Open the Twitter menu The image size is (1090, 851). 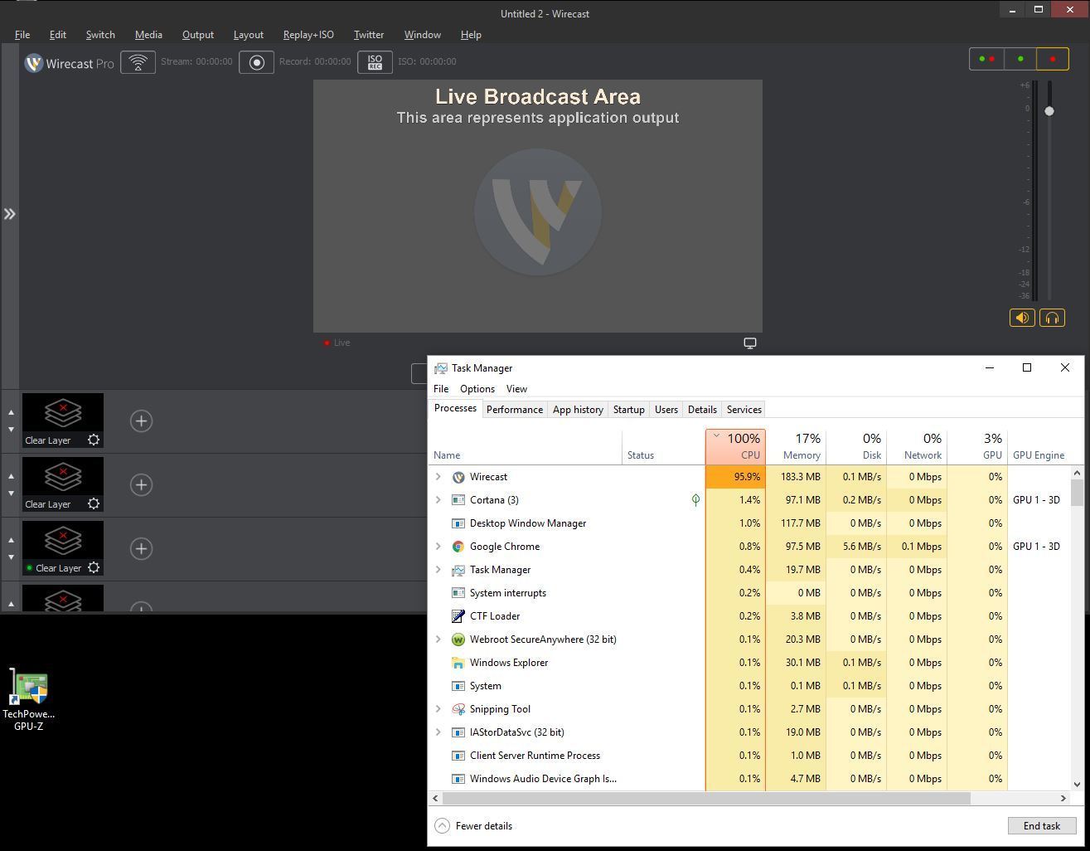[369, 35]
